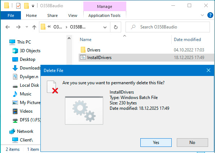Click the InstallDrivers batch file icon
The width and height of the screenshot is (215, 153).
(83, 57)
